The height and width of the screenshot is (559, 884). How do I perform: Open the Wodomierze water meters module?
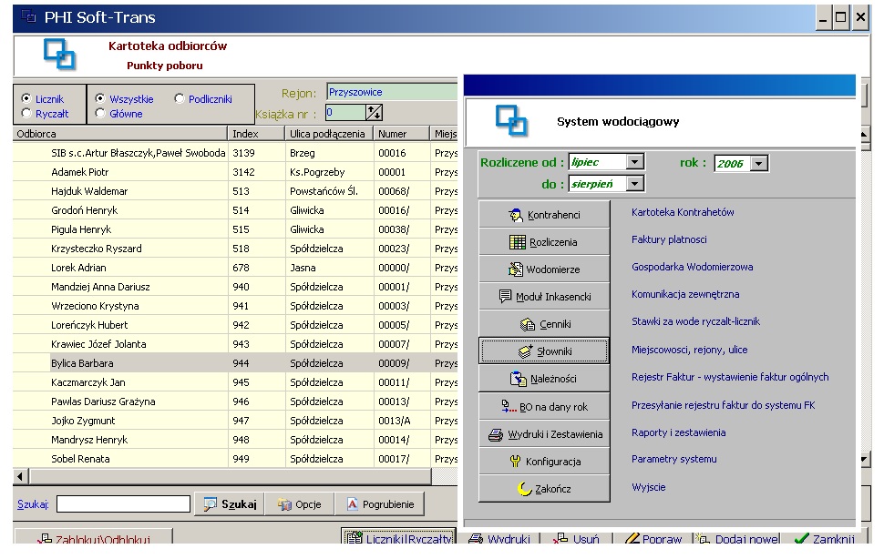pyautogui.click(x=544, y=269)
